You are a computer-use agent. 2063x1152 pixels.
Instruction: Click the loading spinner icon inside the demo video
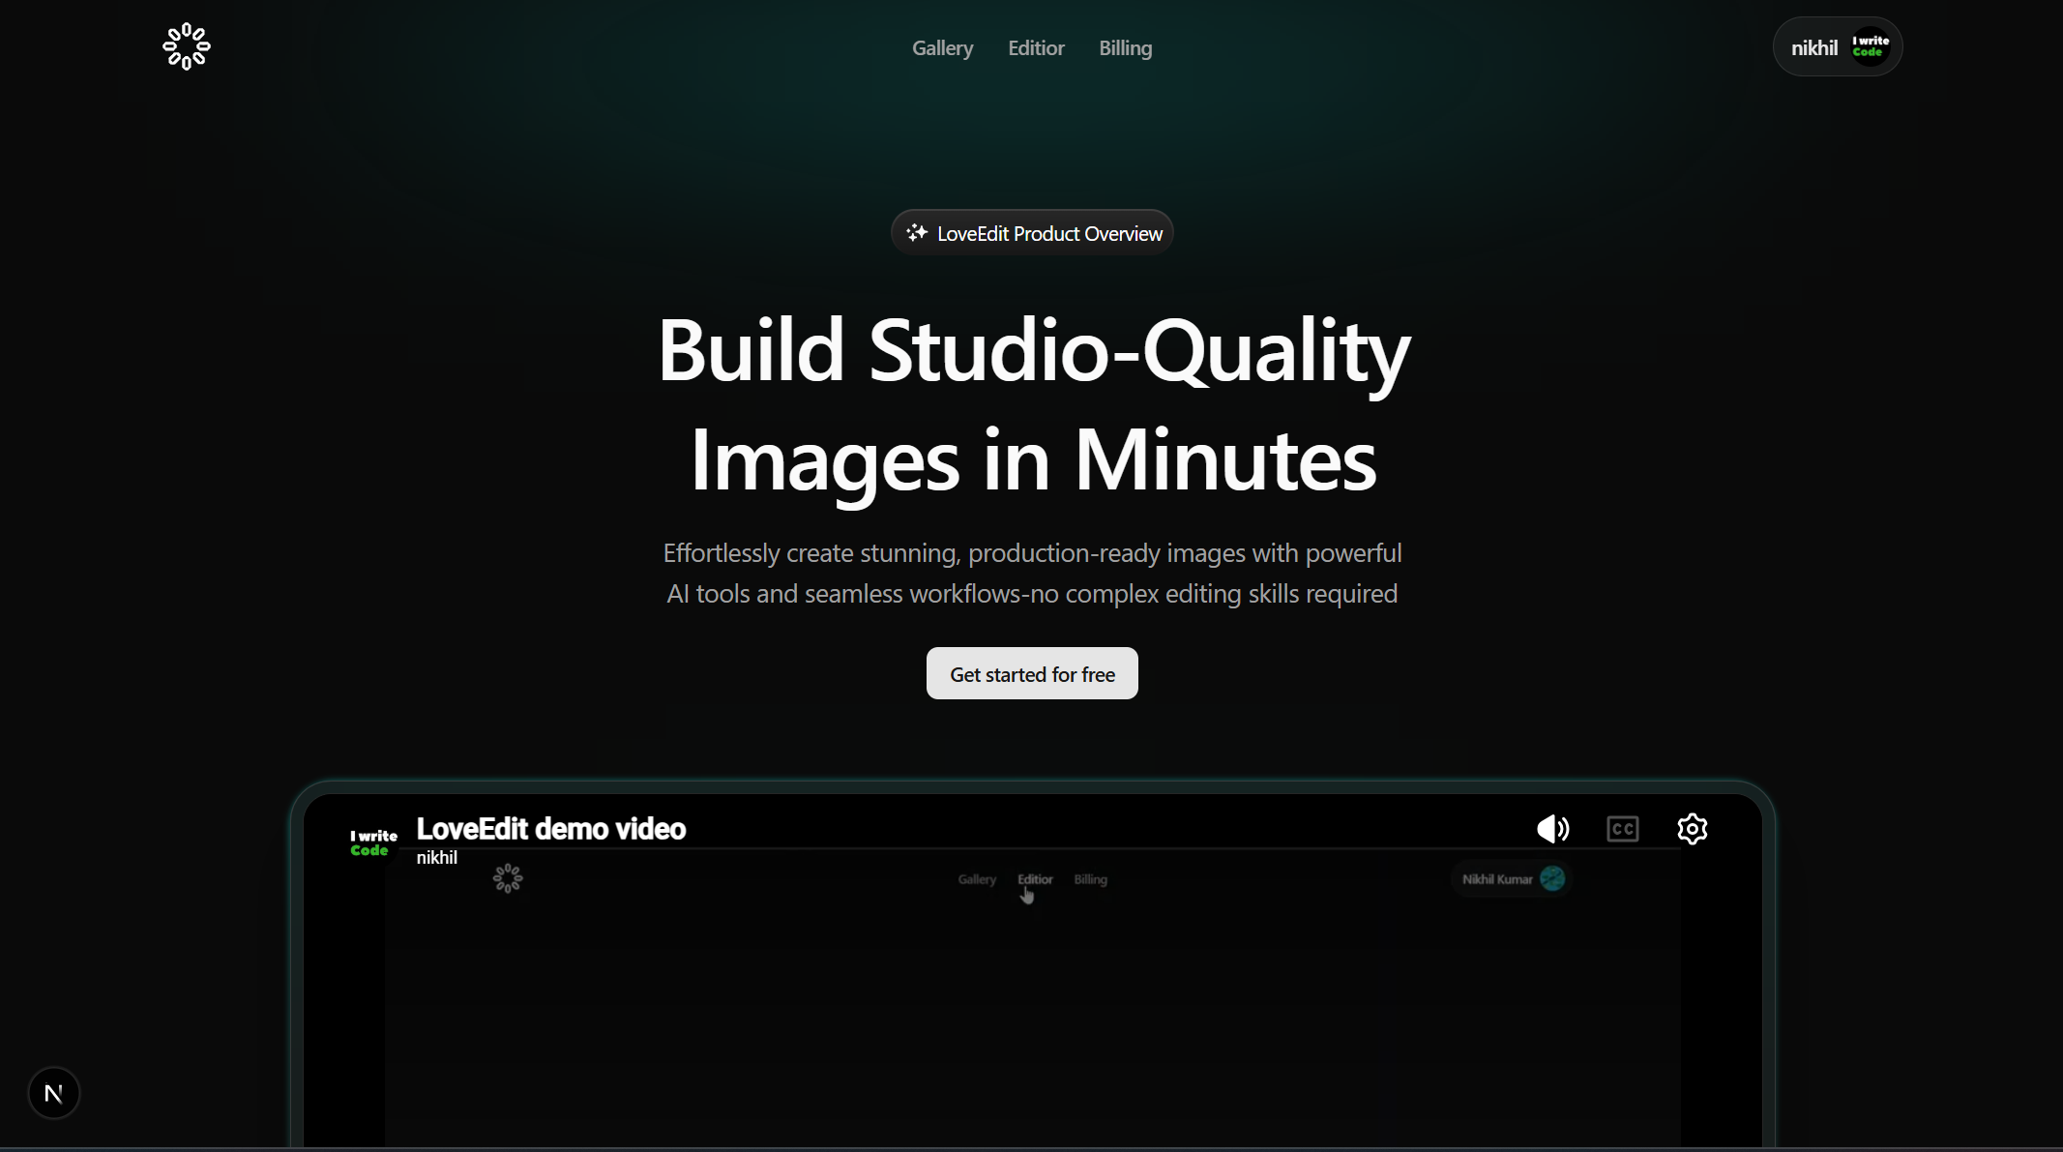[x=507, y=877]
